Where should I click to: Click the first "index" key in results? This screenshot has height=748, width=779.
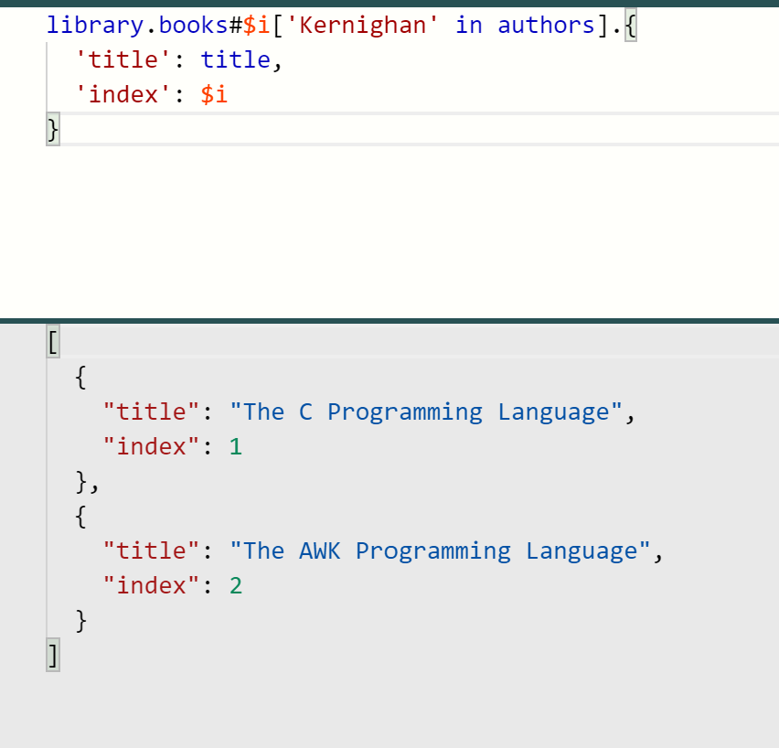[x=151, y=446]
